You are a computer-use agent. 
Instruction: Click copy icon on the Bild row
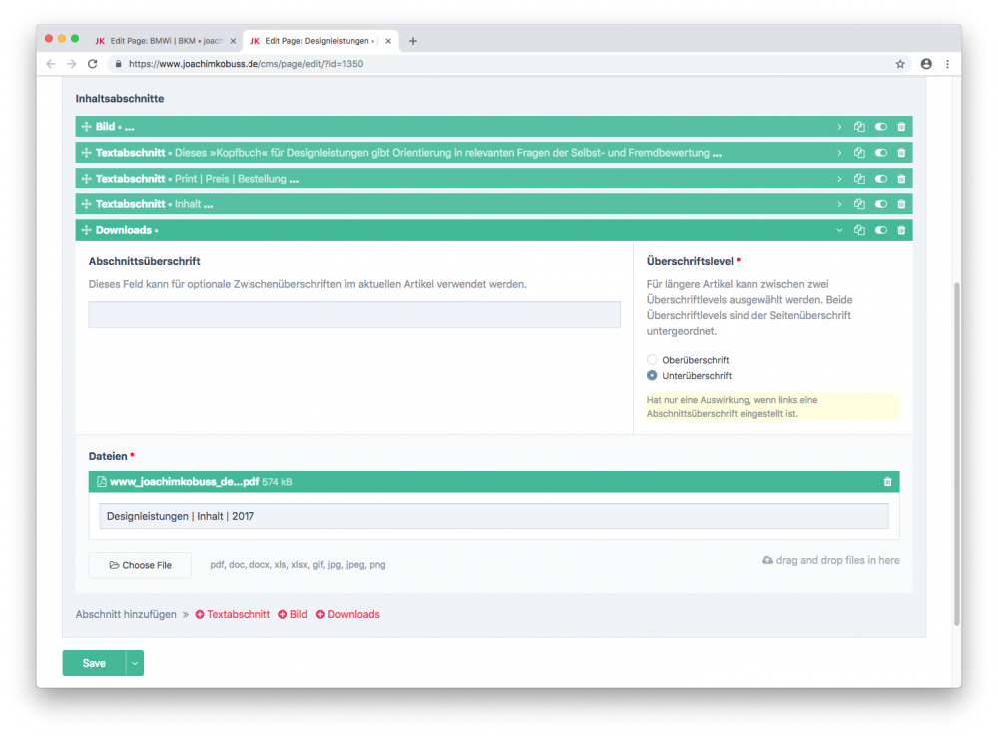(x=859, y=127)
